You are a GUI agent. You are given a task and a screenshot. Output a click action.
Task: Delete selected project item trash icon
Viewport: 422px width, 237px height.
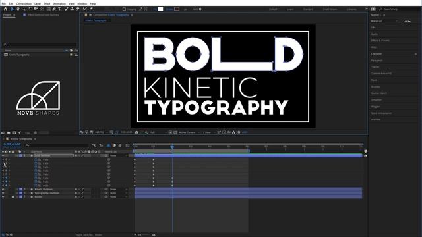[x=36, y=133]
